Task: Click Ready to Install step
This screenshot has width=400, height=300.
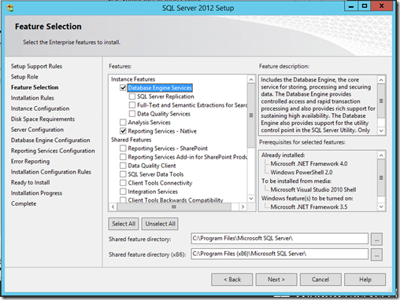Action: [31, 182]
